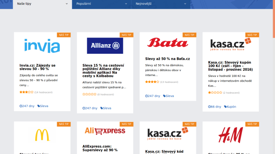Click the clock icon on the Invia card
Viewport: 275px width, 154px height.
21,106
